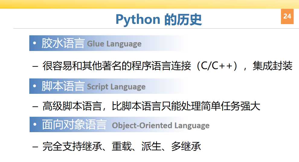Click the "Glue Language" English label
Image resolution: width=299 pixels, height=162 pixels.
[114, 44]
